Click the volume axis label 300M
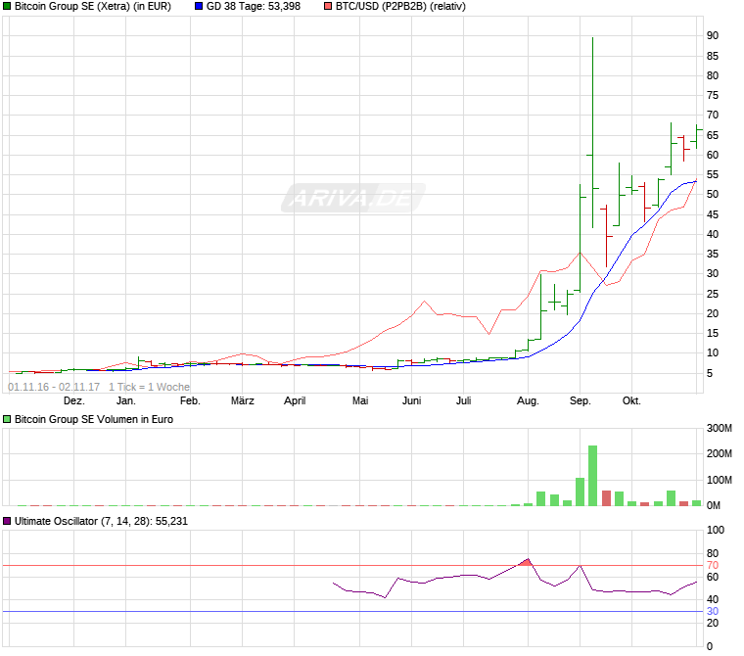Image resolution: width=744 pixels, height=656 pixels. (x=719, y=429)
